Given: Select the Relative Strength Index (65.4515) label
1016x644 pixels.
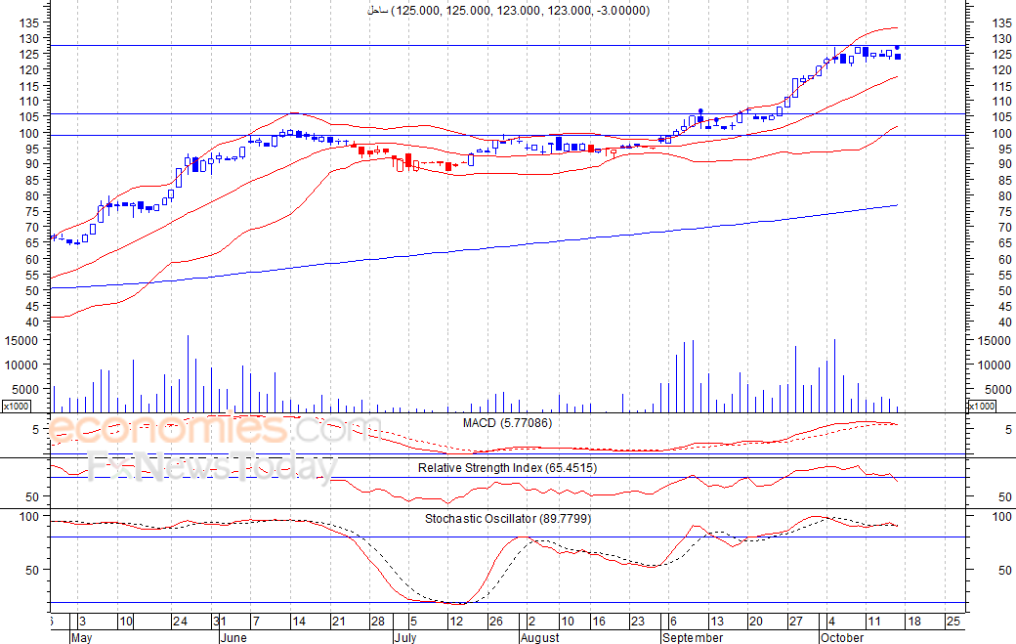Looking at the screenshot, I should click(507, 468).
